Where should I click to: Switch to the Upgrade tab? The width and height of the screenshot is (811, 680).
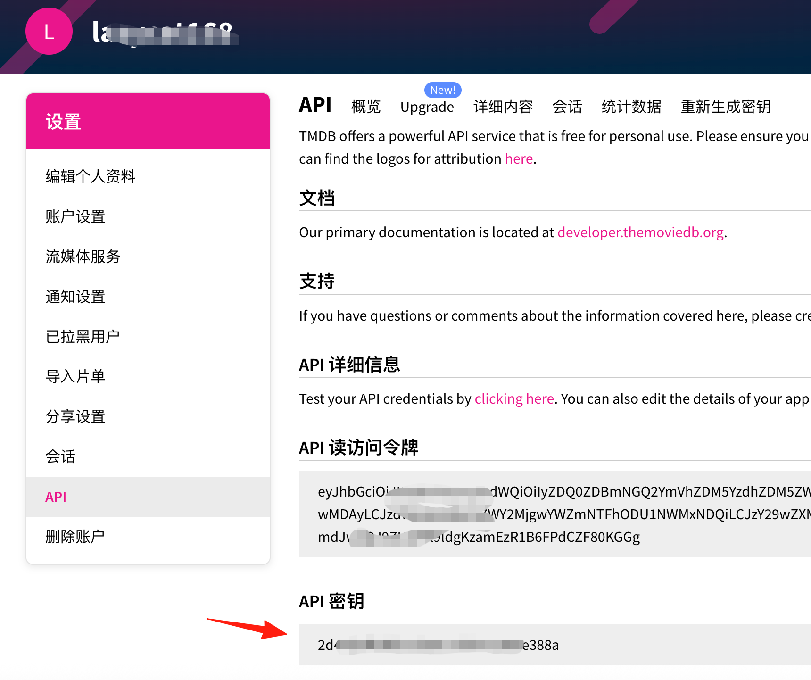(x=427, y=107)
